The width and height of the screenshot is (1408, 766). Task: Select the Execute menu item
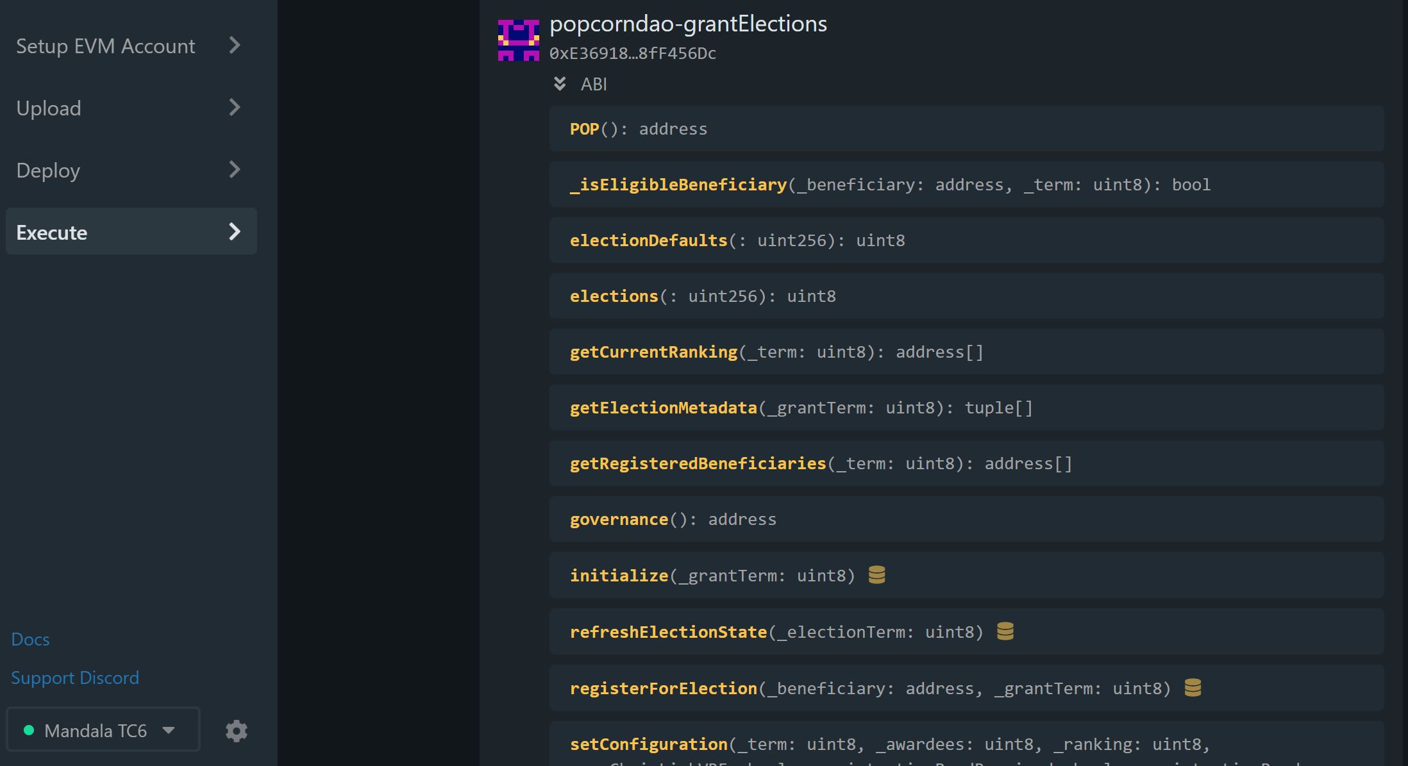pyautogui.click(x=131, y=231)
